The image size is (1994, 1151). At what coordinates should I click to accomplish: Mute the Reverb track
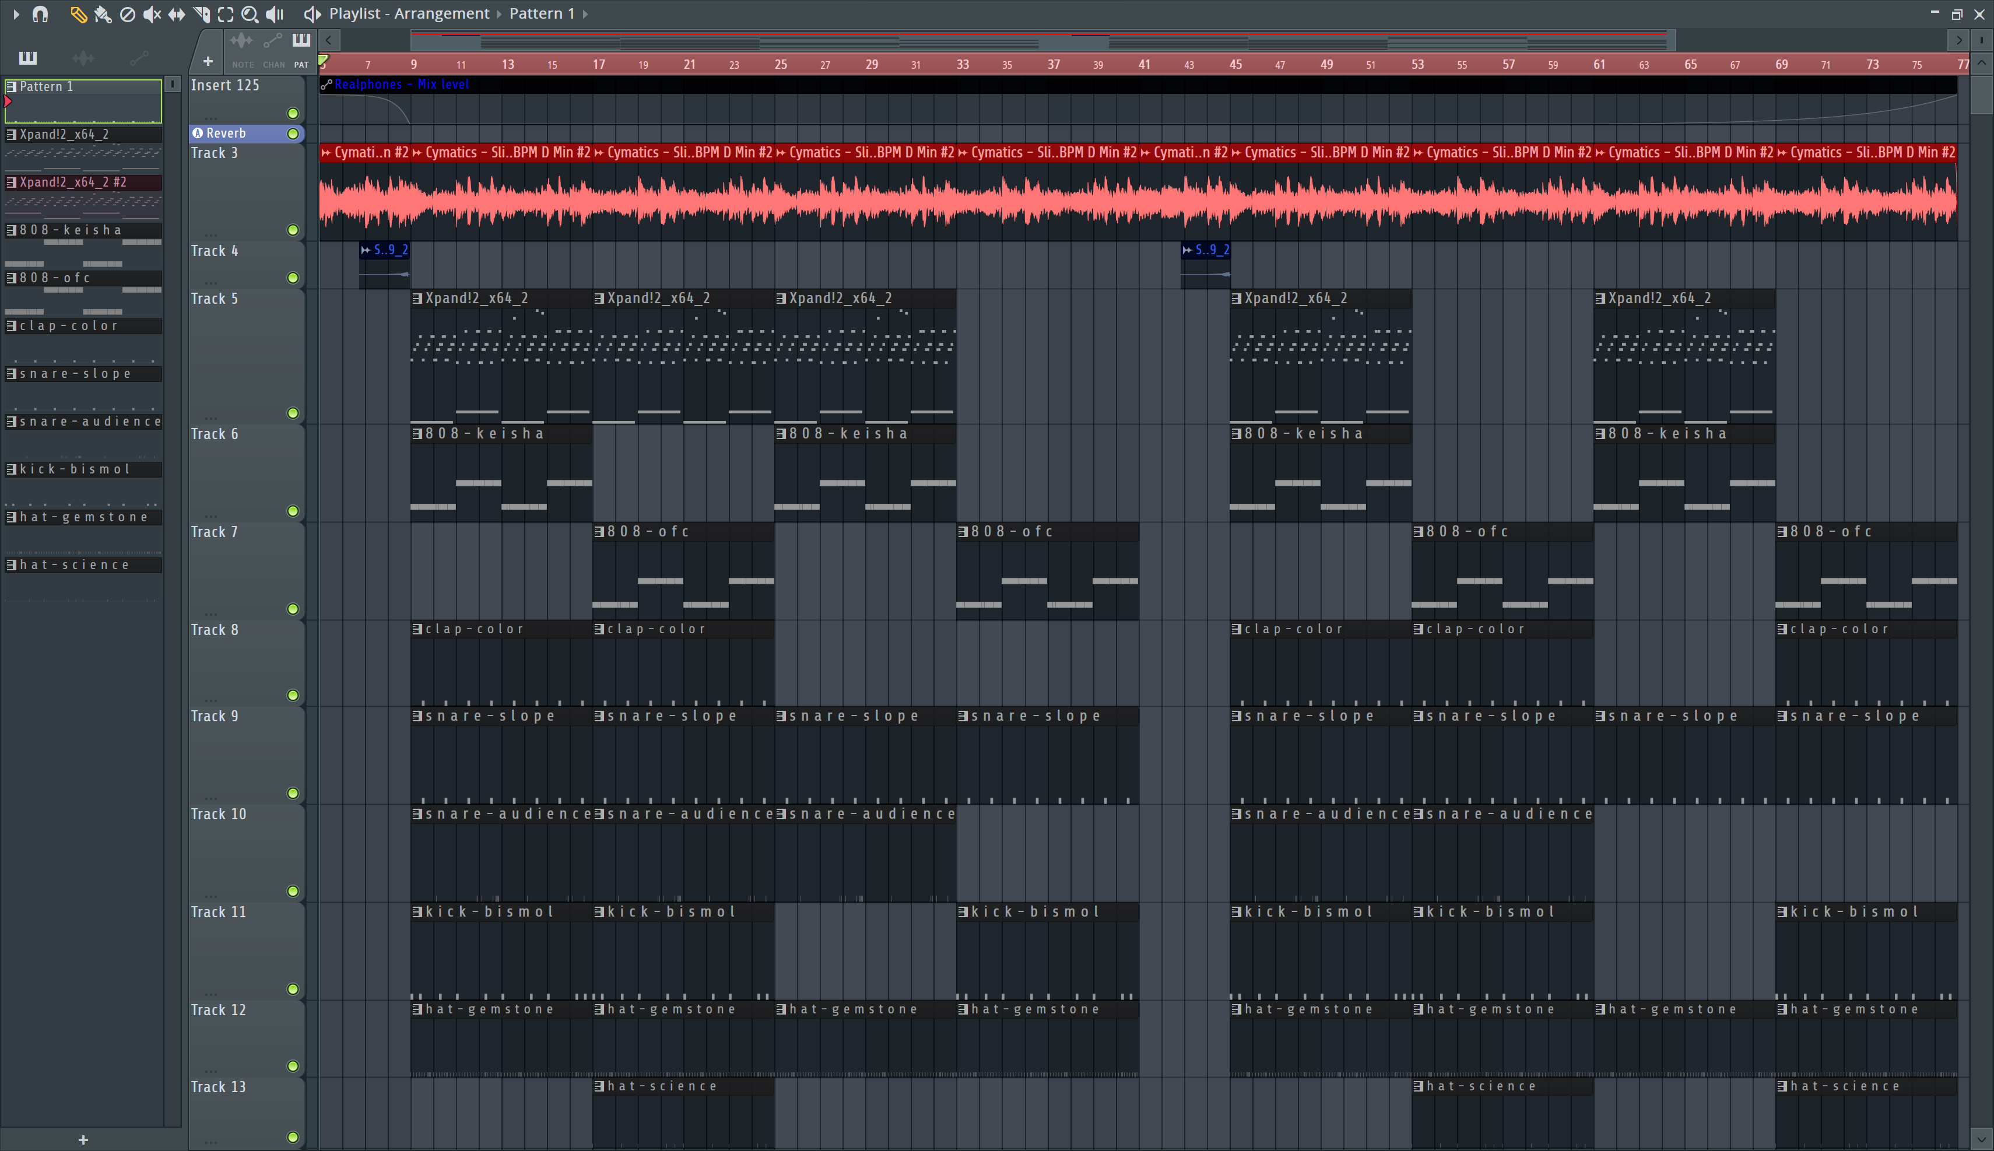pyautogui.click(x=293, y=134)
